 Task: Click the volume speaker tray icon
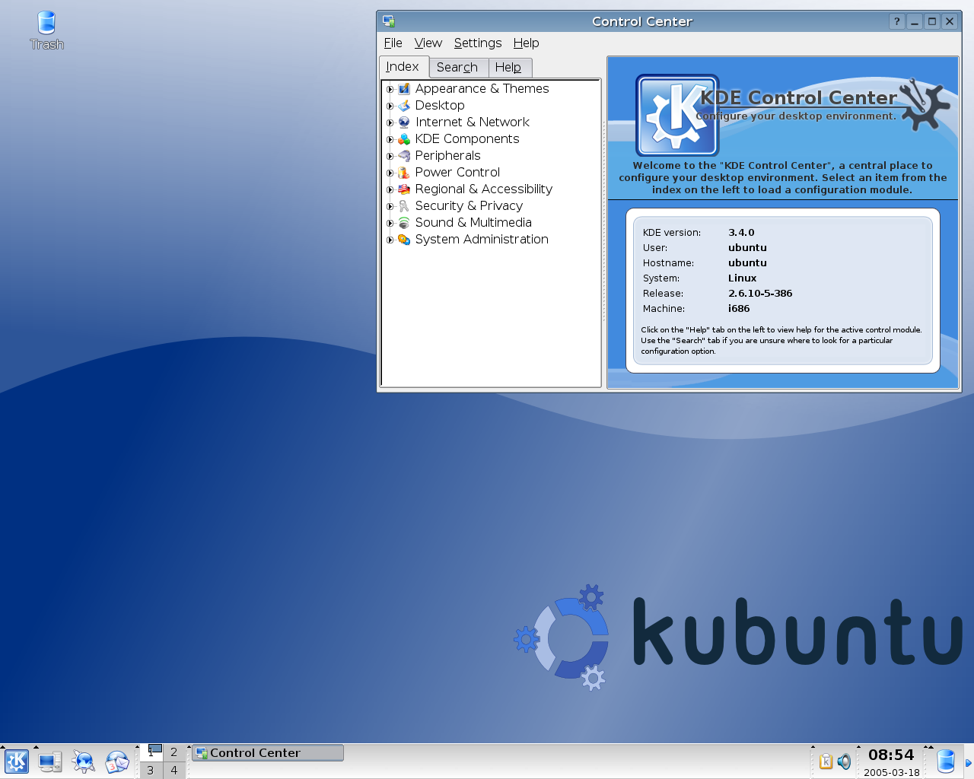(x=844, y=761)
